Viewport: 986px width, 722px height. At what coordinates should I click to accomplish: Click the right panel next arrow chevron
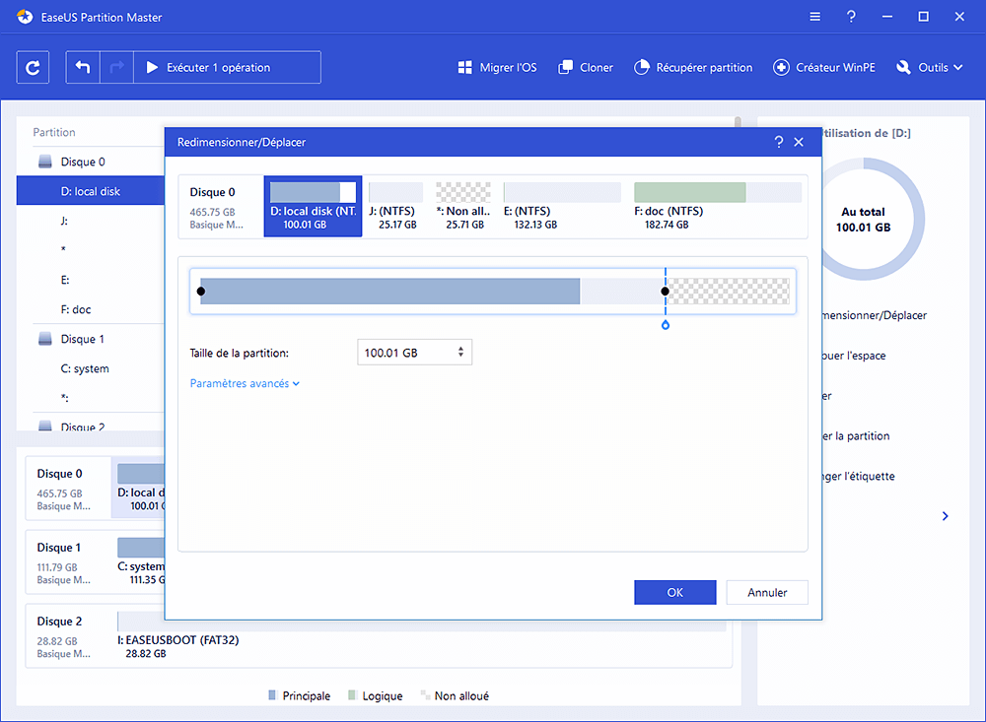click(946, 516)
